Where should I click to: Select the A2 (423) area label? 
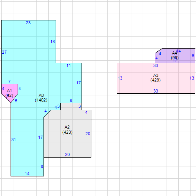(67, 129)
